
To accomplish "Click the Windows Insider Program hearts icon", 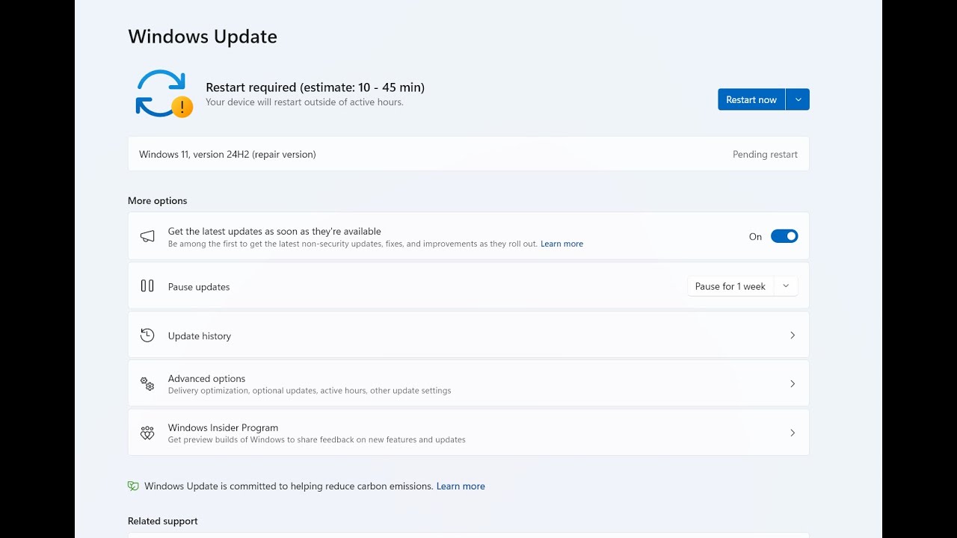I will tap(147, 433).
